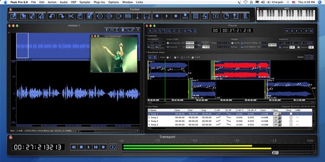Toggle the Scroll Regions checkbox
The height and width of the screenshot is (162, 325).
tap(242, 47)
